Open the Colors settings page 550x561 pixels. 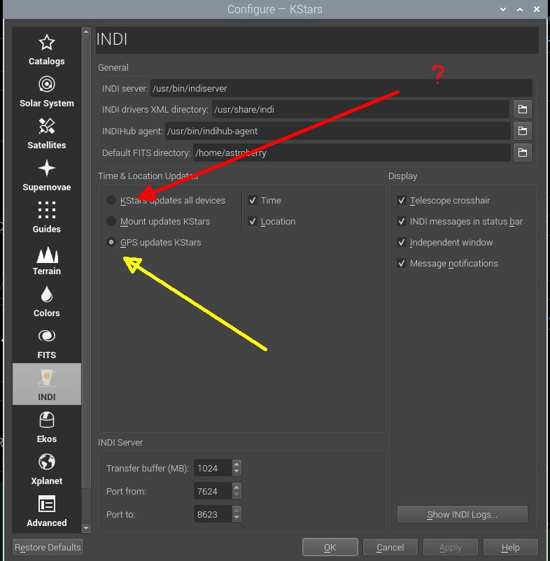pyautogui.click(x=46, y=301)
